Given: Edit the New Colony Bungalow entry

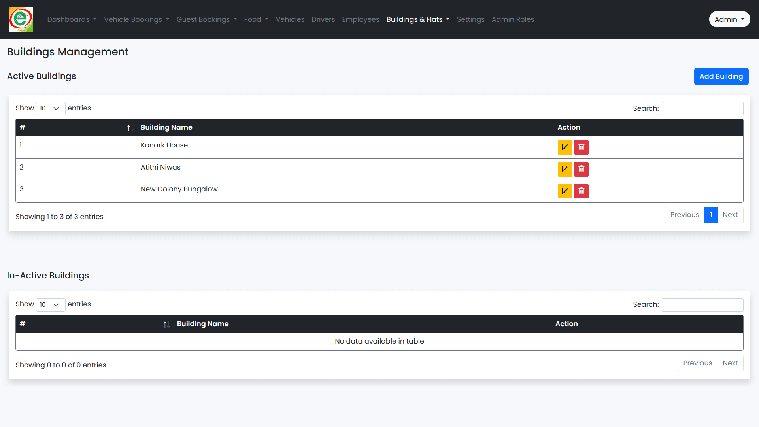Looking at the screenshot, I should coord(565,191).
